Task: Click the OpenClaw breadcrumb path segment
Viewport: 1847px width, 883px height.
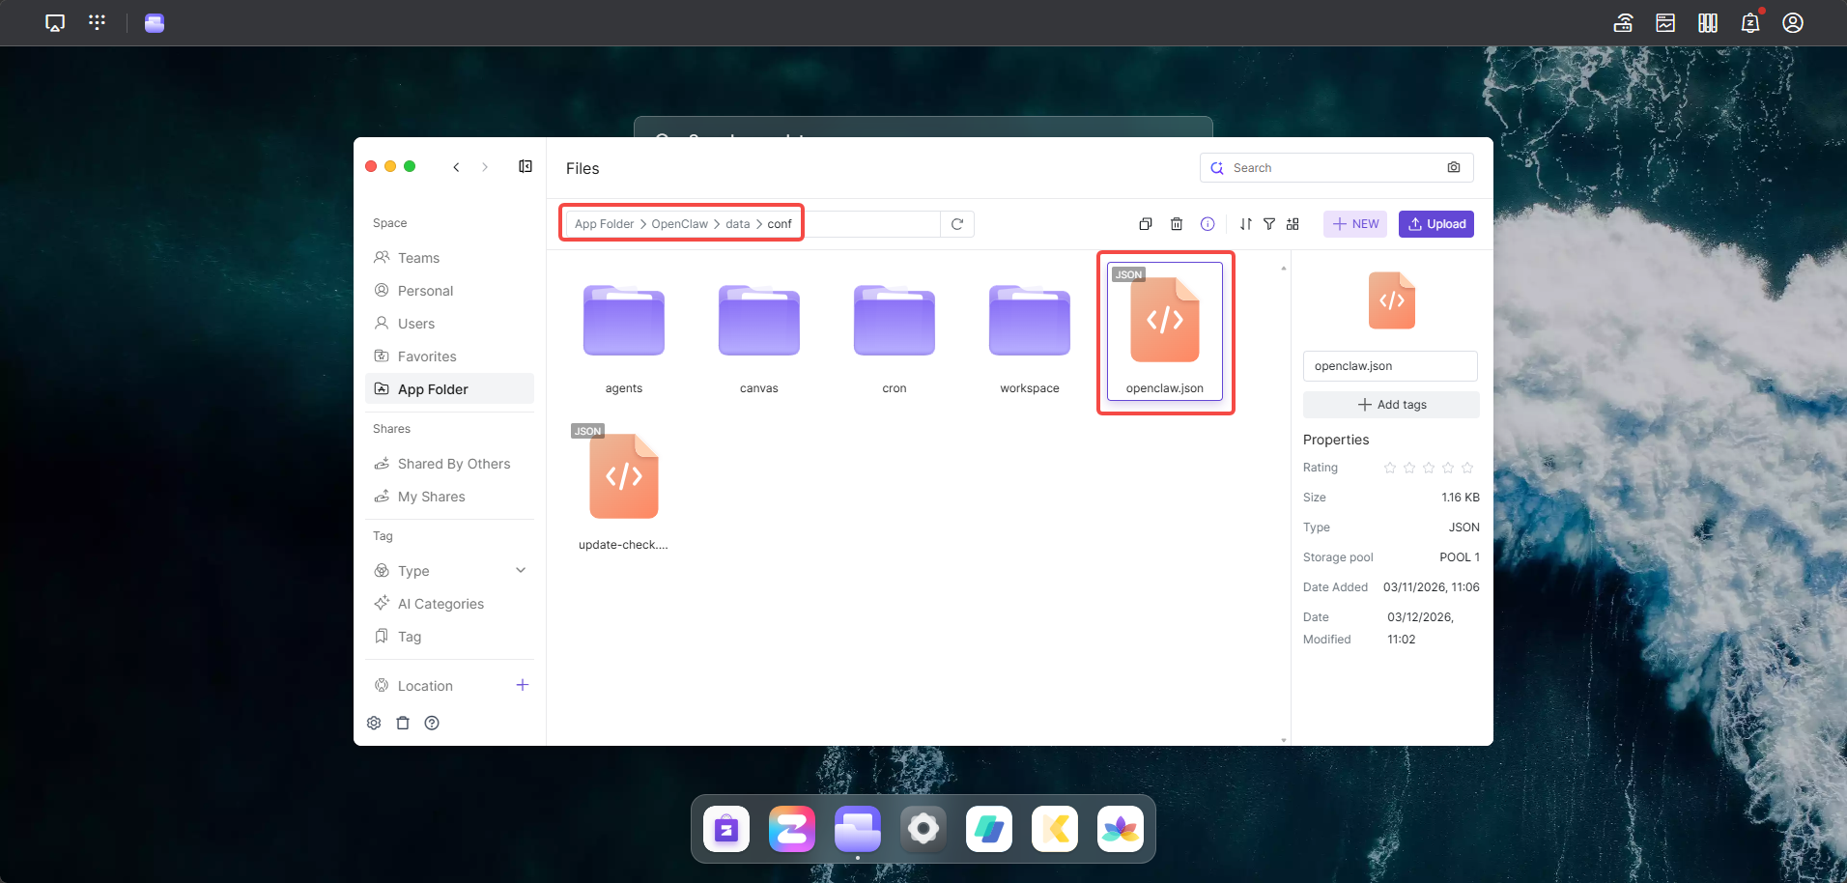Action: (x=679, y=224)
